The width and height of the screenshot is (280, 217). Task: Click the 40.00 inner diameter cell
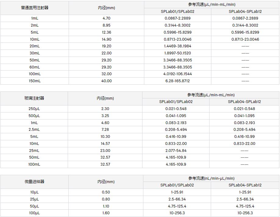coord(106,81)
